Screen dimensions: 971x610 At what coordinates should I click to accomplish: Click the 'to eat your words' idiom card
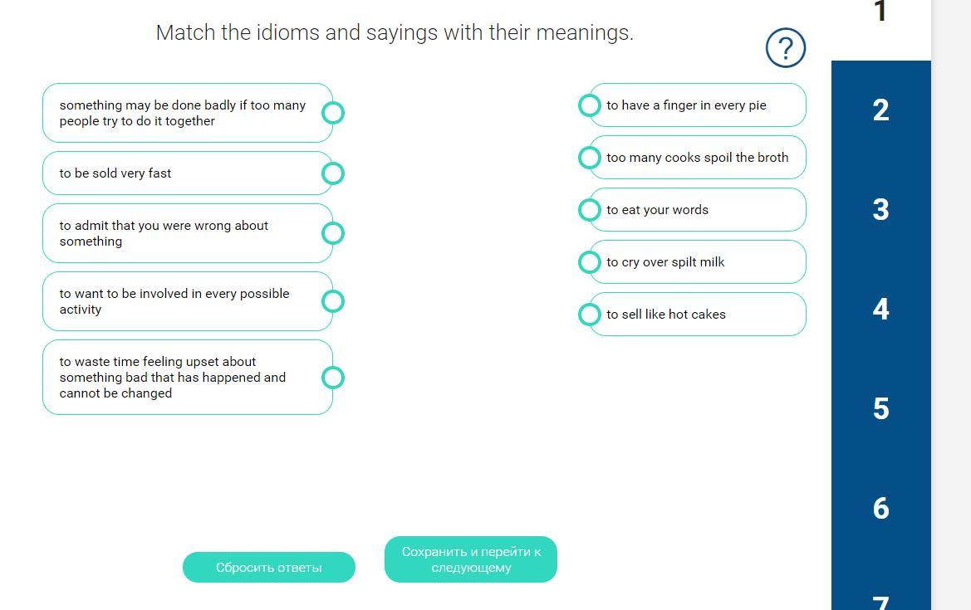tap(697, 210)
